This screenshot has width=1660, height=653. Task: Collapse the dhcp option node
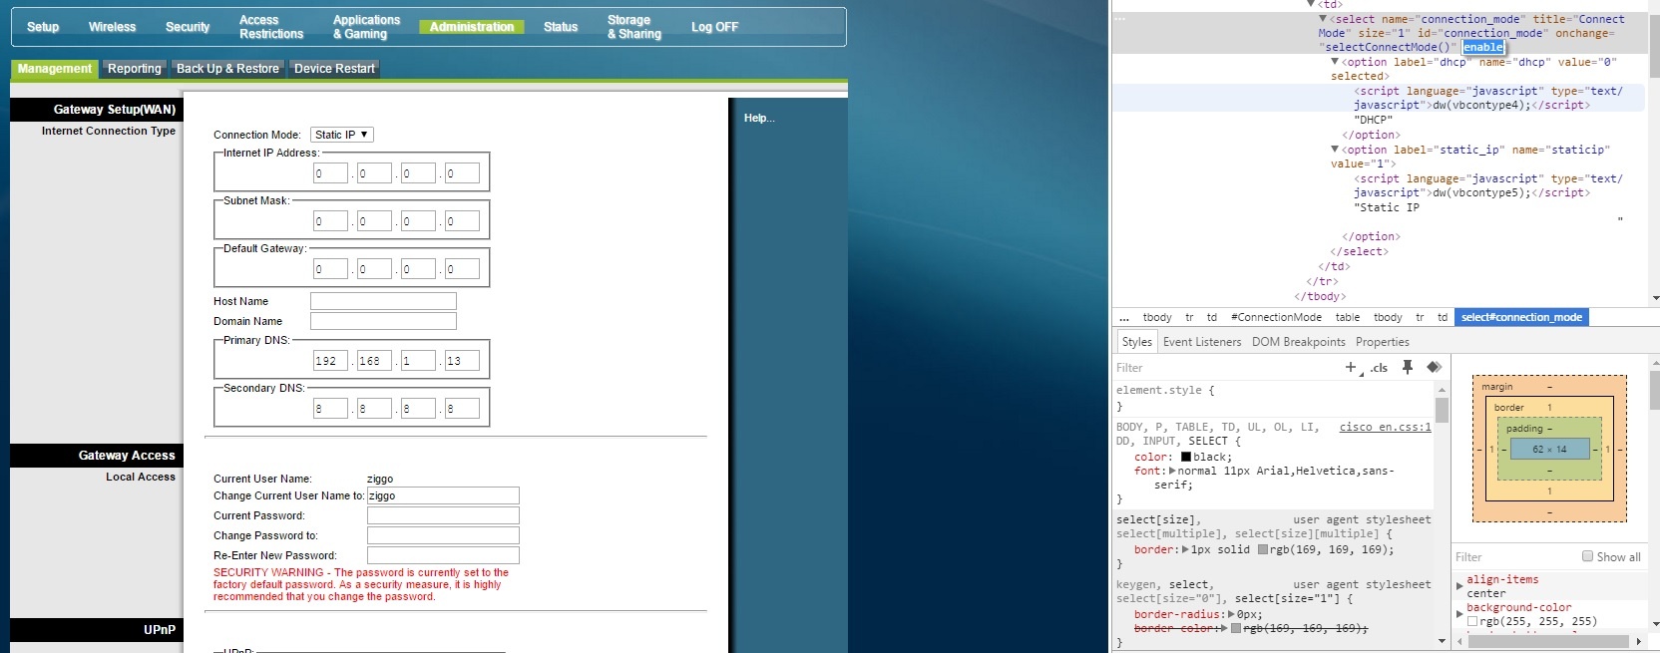[x=1335, y=62]
